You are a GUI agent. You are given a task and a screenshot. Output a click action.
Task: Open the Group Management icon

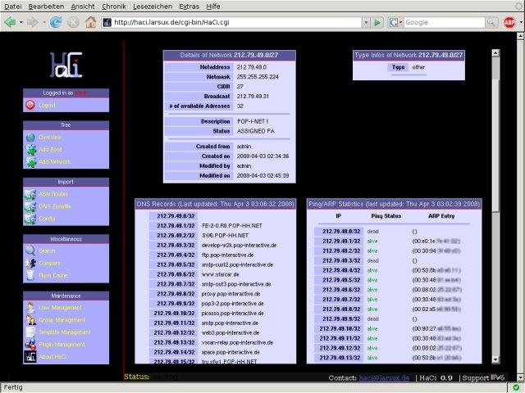point(30,320)
